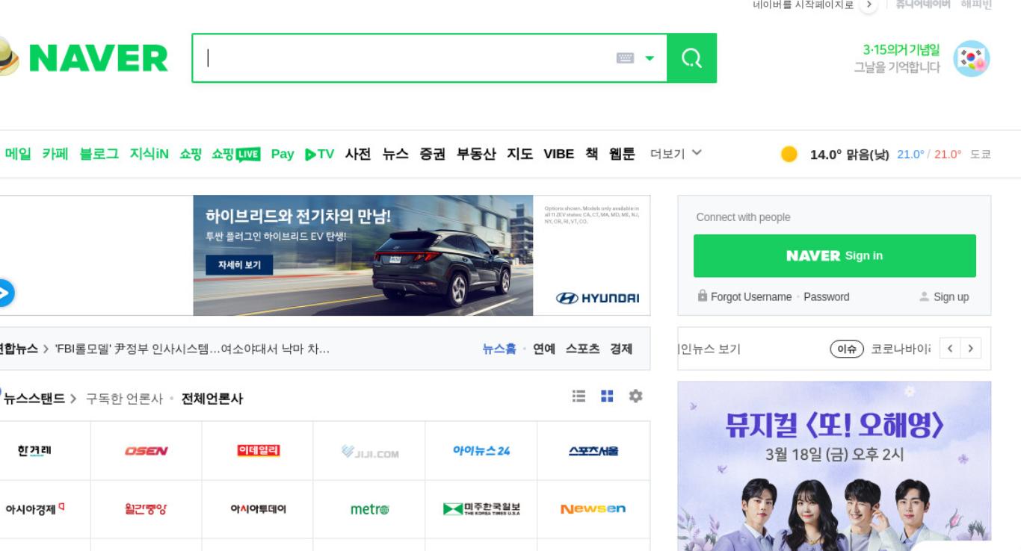
Task: Open 메일 service link
Action: pos(18,154)
